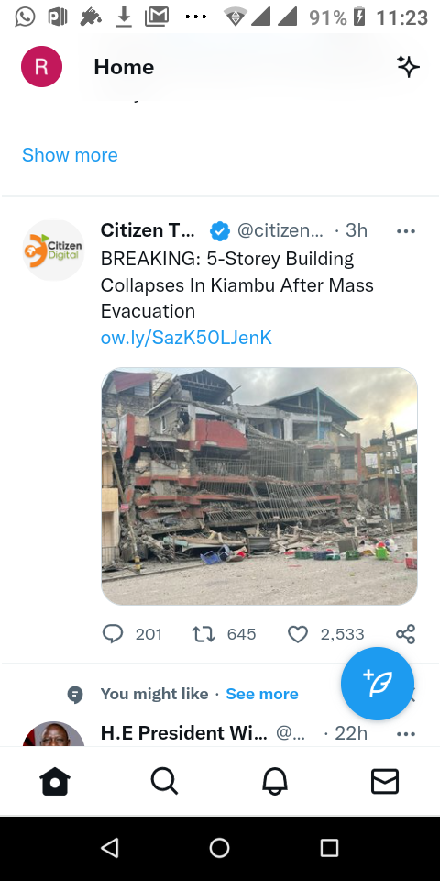Tap the retweet icon with 645
The image size is (440, 881).
203,634
